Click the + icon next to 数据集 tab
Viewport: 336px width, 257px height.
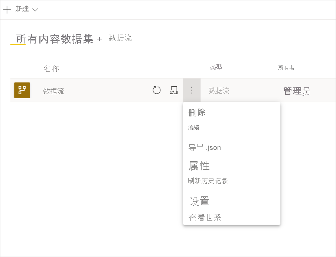[x=100, y=39]
